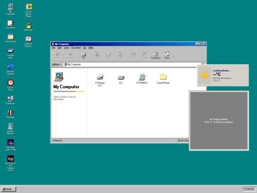Image resolution: width=257 pixels, height=193 pixels.
Task: Open the Favorites menu
Action: click(x=76, y=48)
